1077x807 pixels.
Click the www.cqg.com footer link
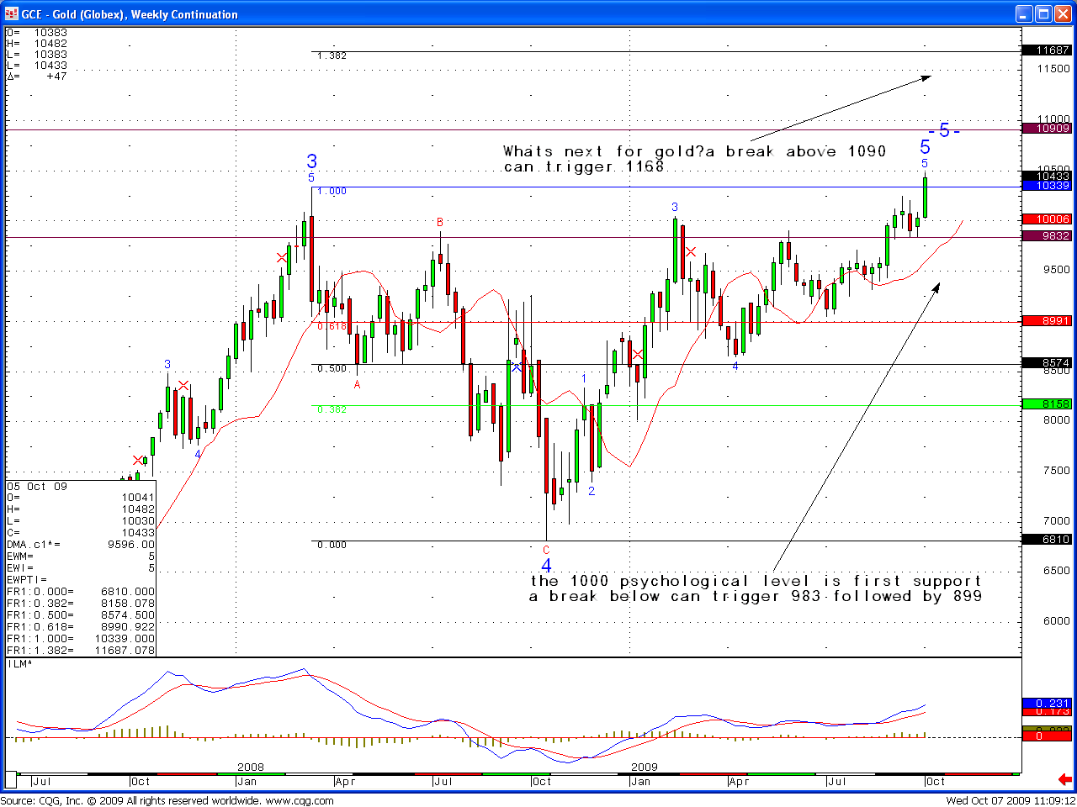point(300,800)
